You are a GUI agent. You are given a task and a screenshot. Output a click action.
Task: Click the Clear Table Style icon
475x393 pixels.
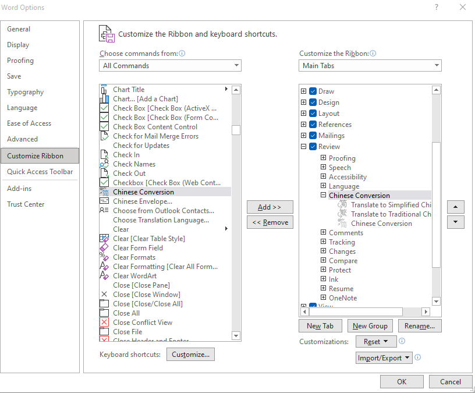(x=104, y=239)
